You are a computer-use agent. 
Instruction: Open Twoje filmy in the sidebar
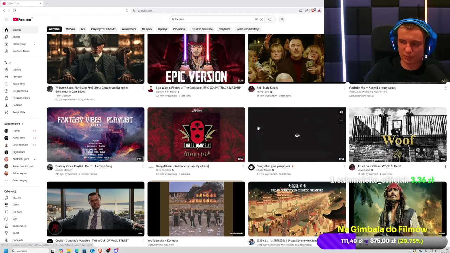point(20,84)
